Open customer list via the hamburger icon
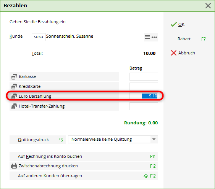This screenshot has width=215, height=189. (x=147, y=37)
